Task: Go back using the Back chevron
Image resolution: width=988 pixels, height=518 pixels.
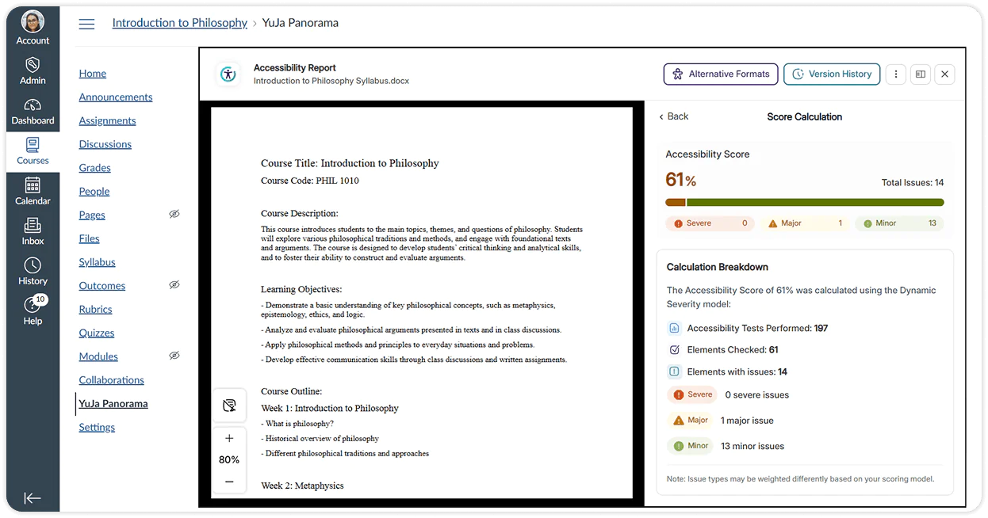Action: [673, 116]
